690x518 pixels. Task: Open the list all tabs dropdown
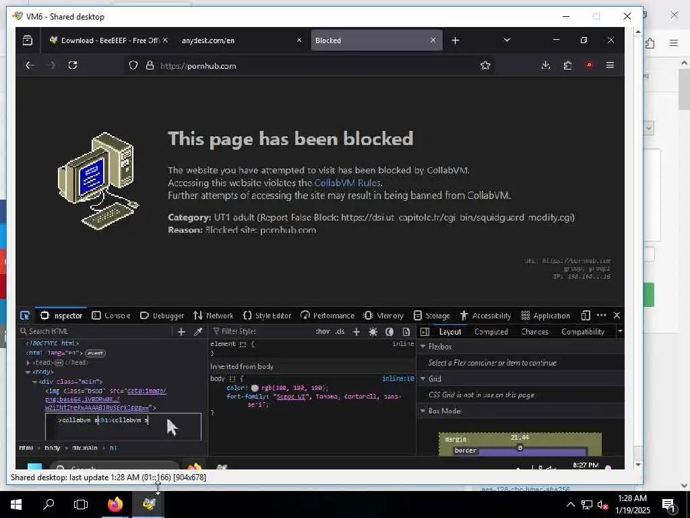coord(507,40)
